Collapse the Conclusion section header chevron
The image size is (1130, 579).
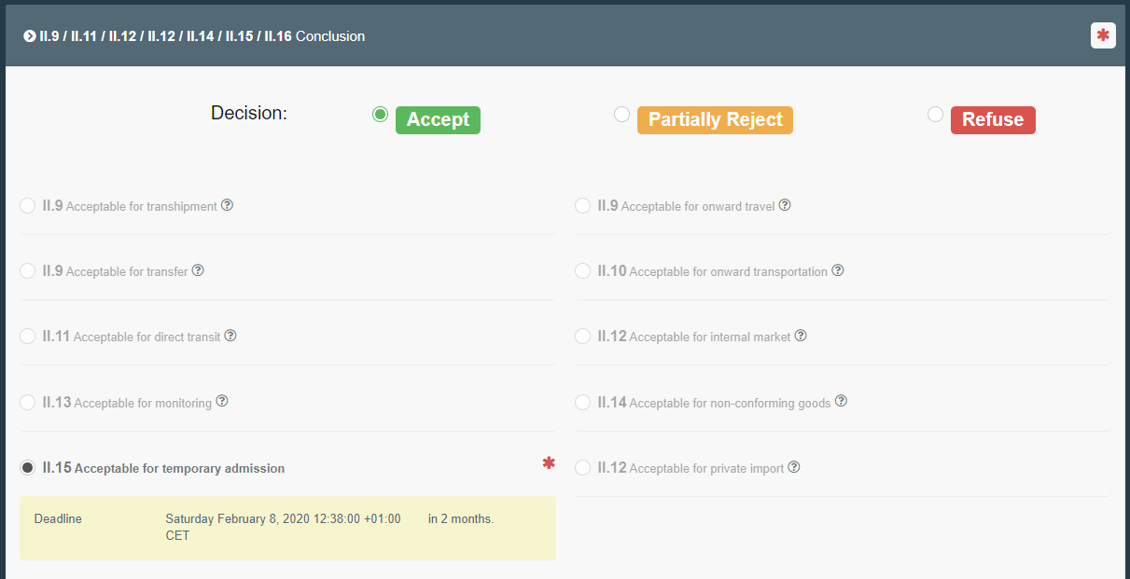pyautogui.click(x=30, y=36)
